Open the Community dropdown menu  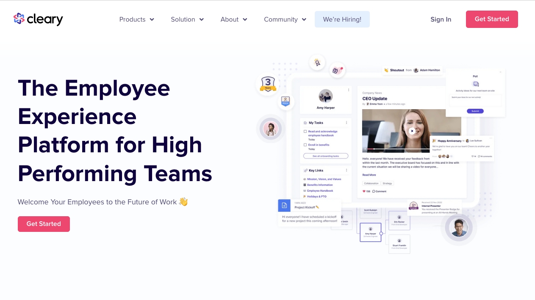coord(285,19)
